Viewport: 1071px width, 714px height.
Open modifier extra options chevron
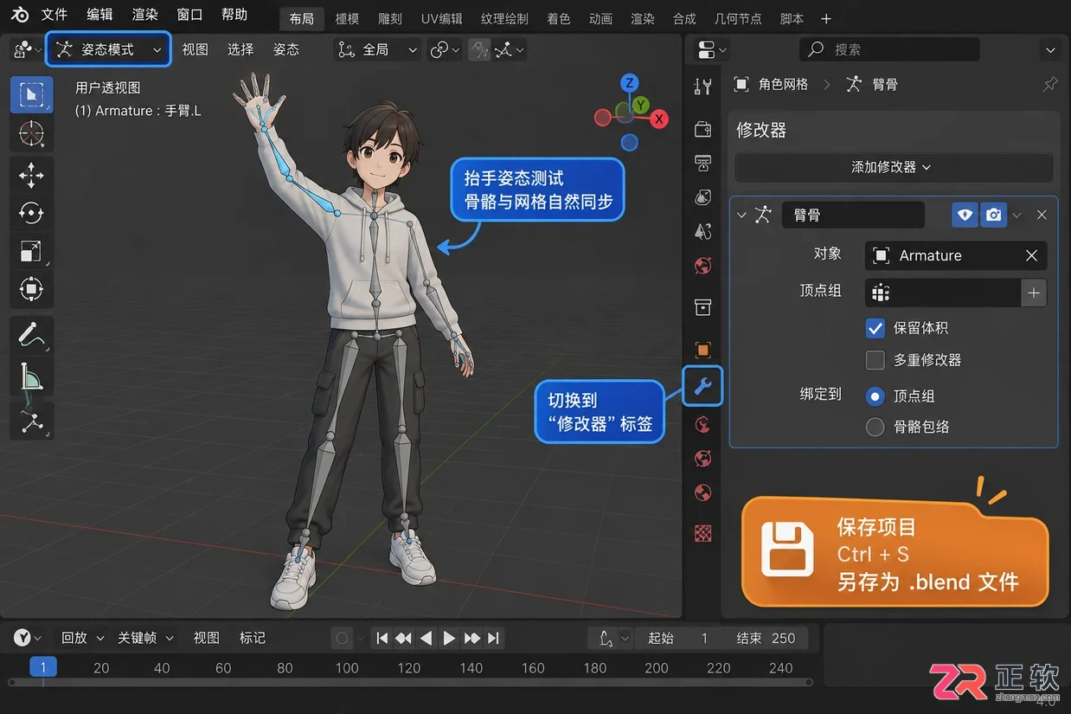point(1016,215)
